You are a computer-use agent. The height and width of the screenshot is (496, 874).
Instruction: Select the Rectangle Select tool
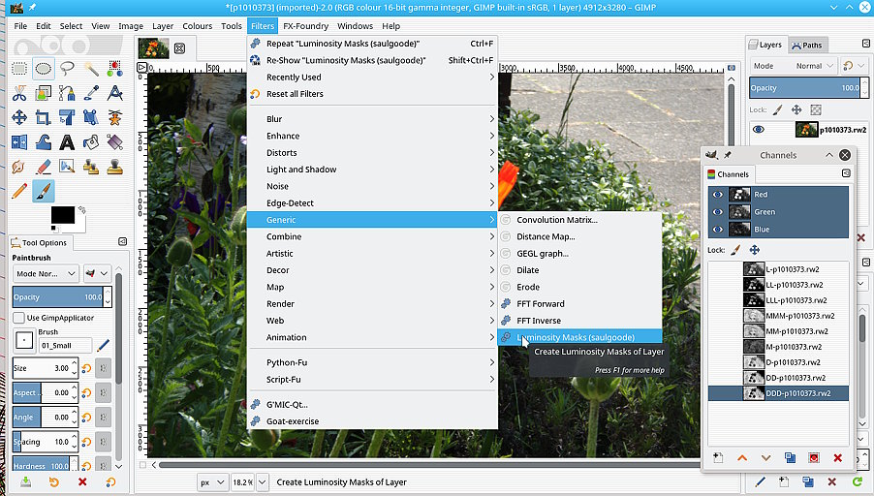pyautogui.click(x=19, y=69)
